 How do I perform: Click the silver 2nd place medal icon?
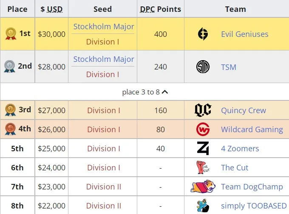(9, 67)
